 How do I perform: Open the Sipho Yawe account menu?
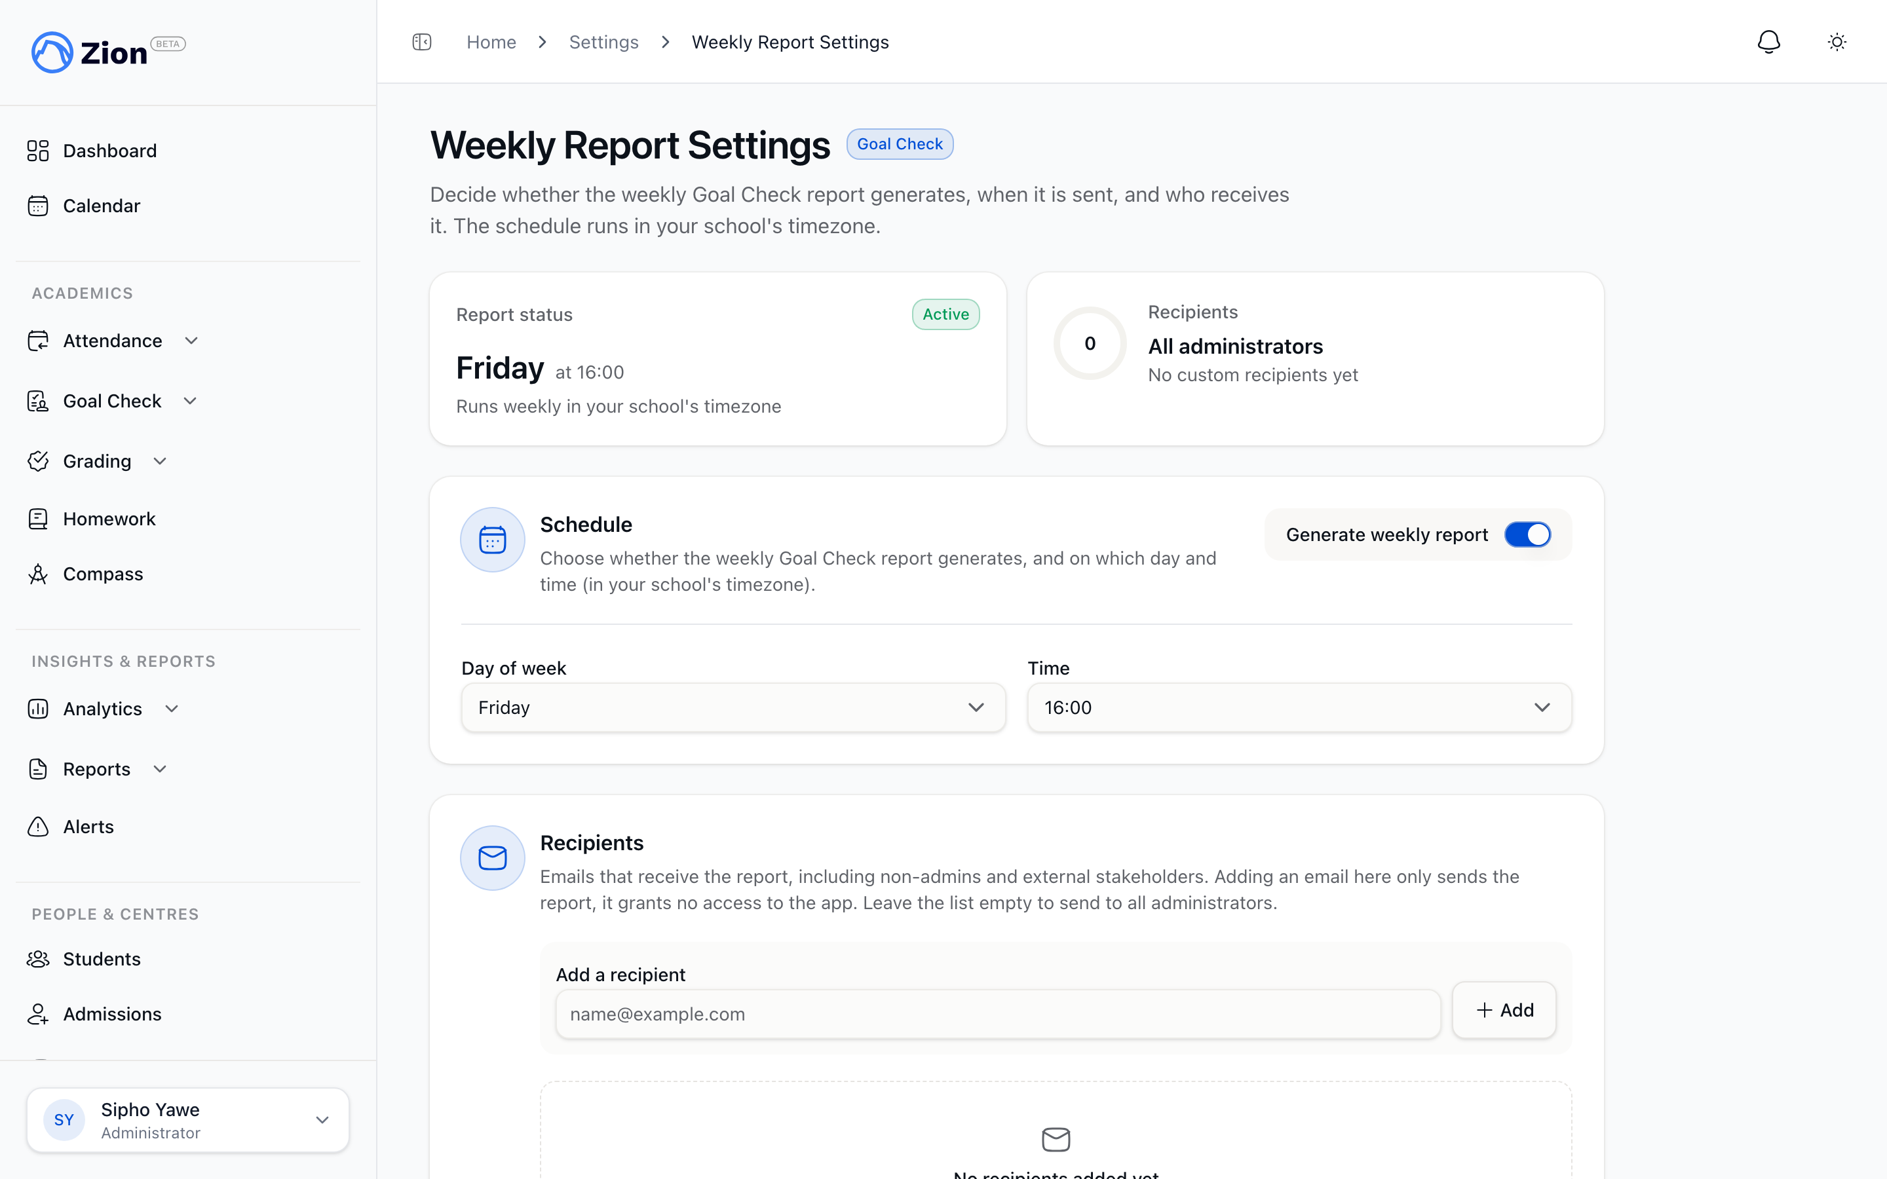(188, 1120)
